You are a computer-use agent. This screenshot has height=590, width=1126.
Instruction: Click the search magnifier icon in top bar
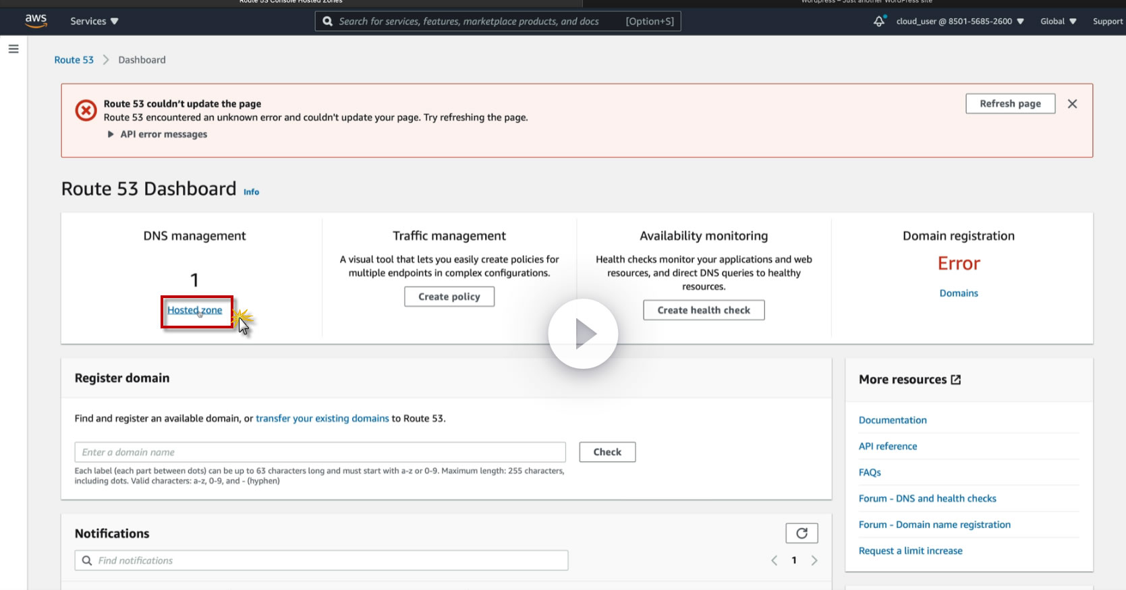328,22
